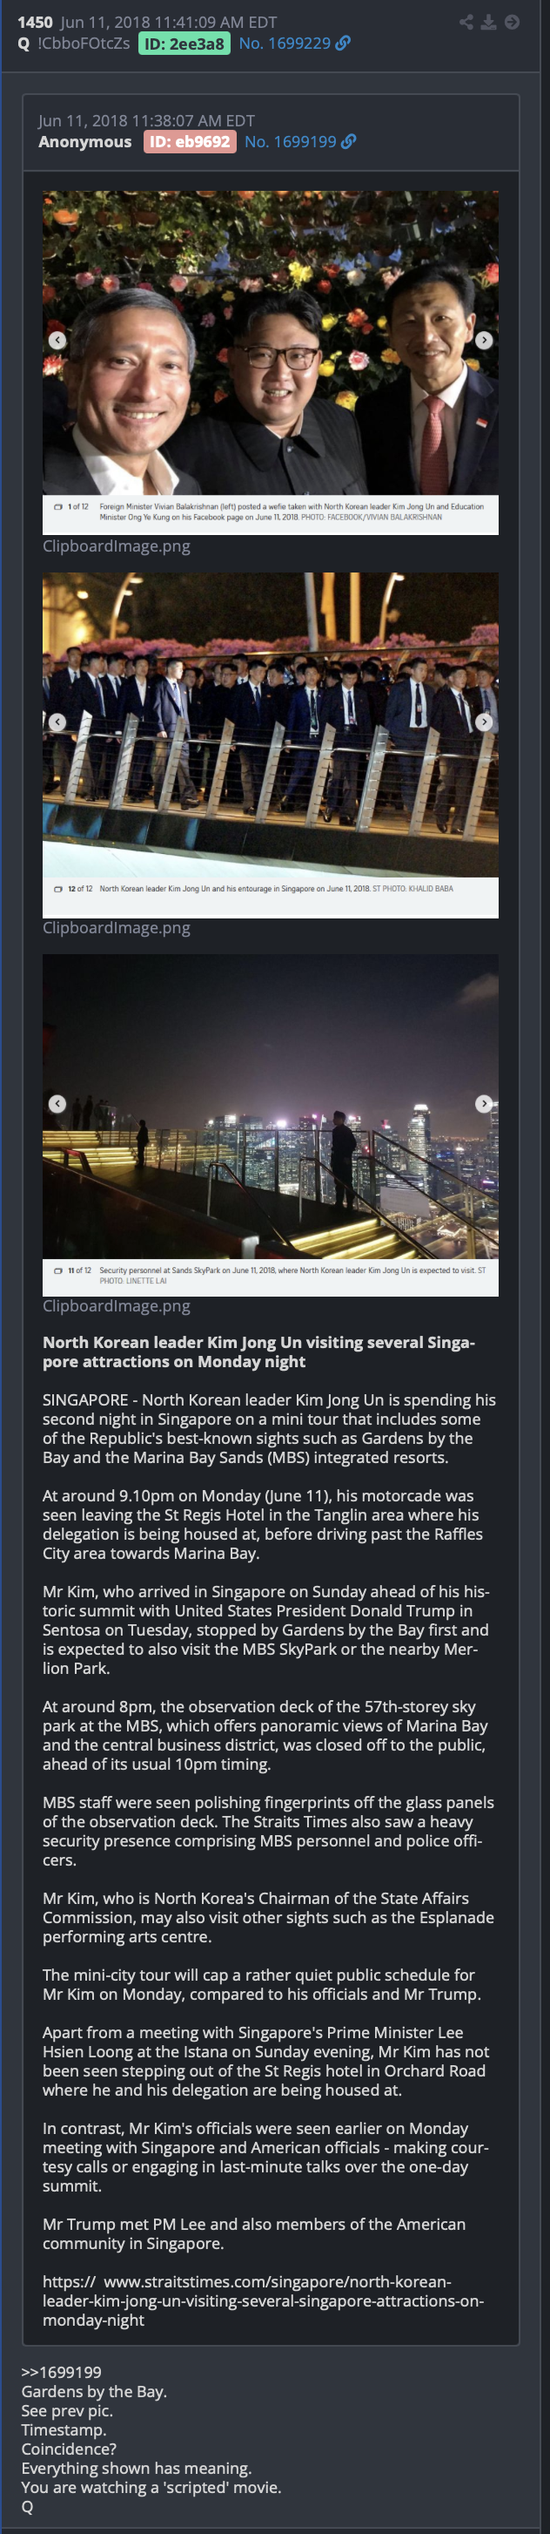
Task: Open post number No. 1699229 link
Action: [285, 44]
